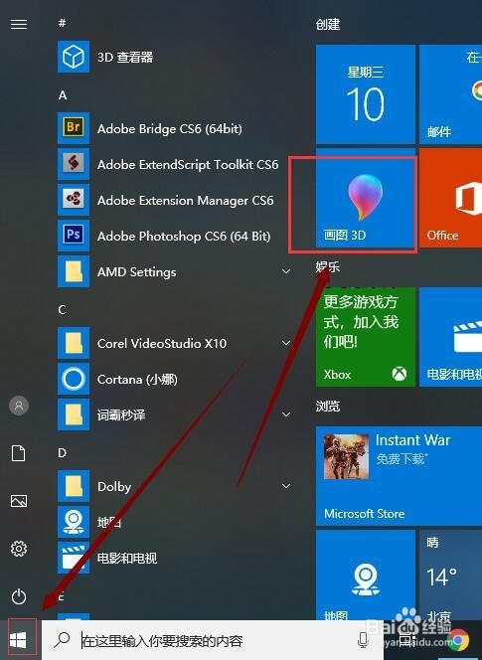Open the Microsoft Store Instant War tile
Viewport: 482px width, 660px height.
(x=400, y=476)
